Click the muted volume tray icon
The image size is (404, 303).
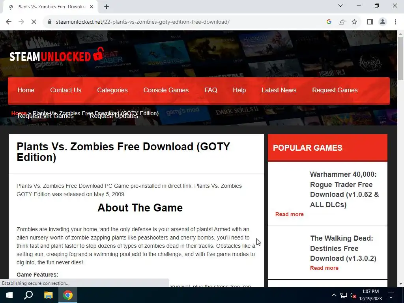pyautogui.click(x=353, y=295)
